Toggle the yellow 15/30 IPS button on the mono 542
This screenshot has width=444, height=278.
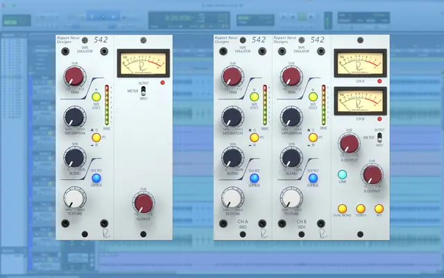pos(96,138)
